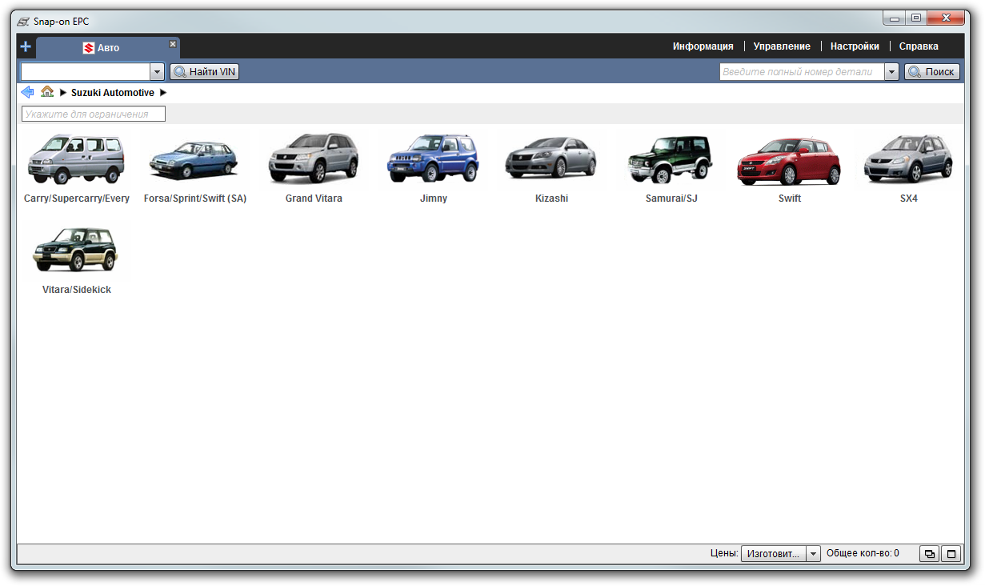Click the part number search field

click(x=802, y=72)
